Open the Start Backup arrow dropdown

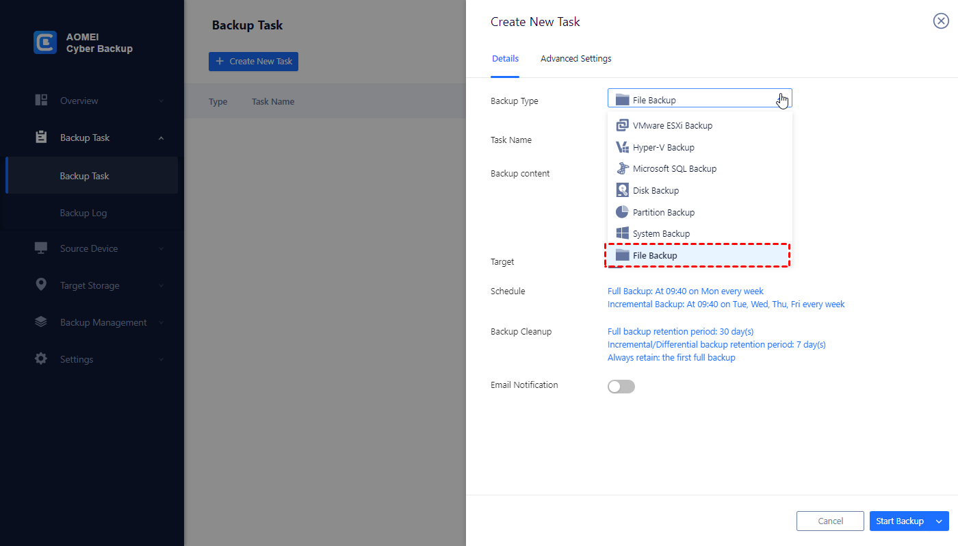click(940, 521)
